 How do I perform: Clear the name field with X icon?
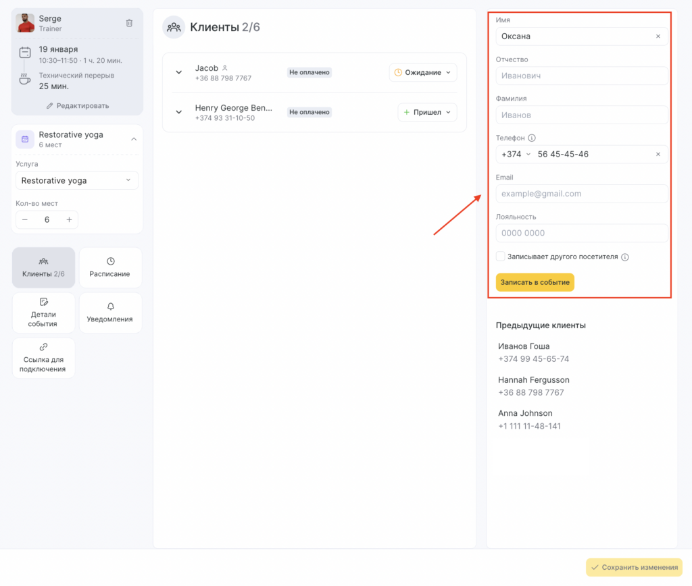tap(658, 36)
